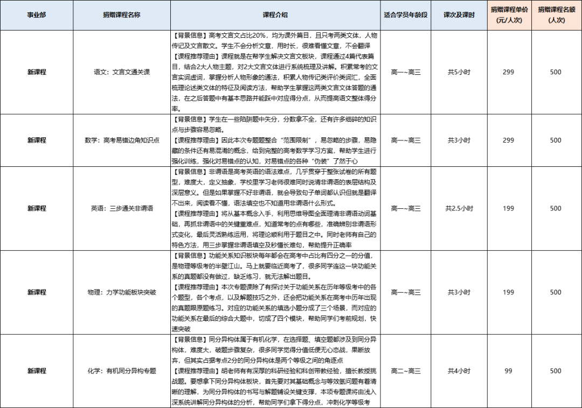Click the 共5小时 duration cell
The height and width of the screenshot is (408, 582).
[x=459, y=72]
